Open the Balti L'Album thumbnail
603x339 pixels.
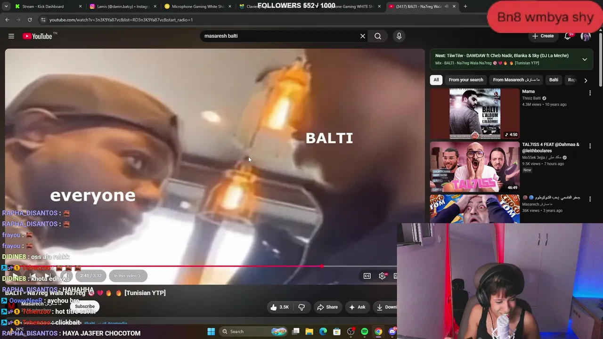click(475, 113)
